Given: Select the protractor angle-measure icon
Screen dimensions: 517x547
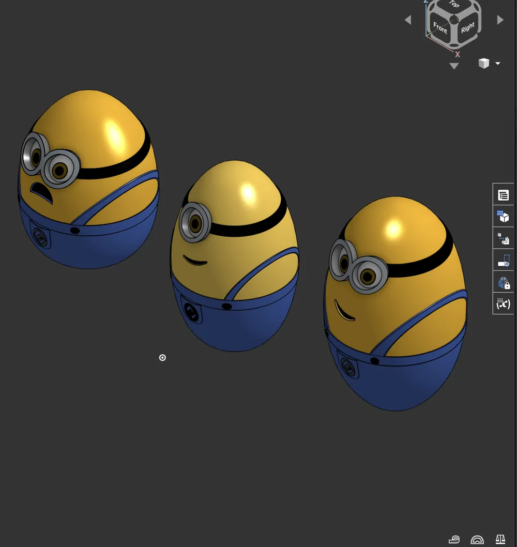Looking at the screenshot, I should point(477,540).
